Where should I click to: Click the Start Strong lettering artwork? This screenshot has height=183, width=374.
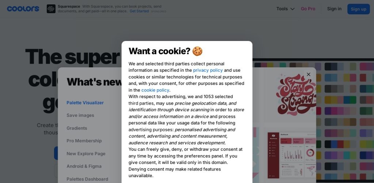[x=296, y=94]
